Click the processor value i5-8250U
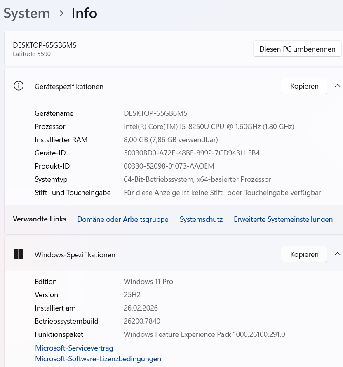 click(x=209, y=127)
